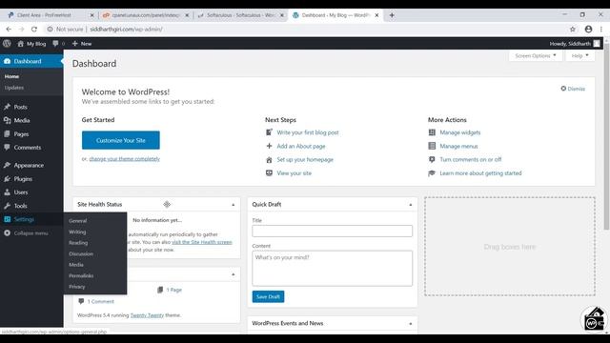Bookmark this page with star icon

coord(573,30)
